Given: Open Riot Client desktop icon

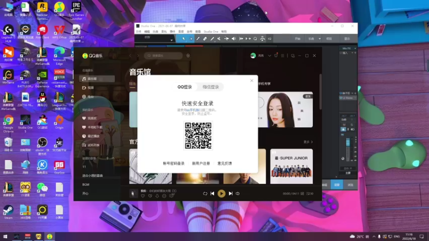Looking at the screenshot, I should 42,32.
